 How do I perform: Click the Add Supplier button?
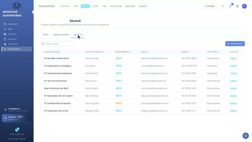point(235,44)
